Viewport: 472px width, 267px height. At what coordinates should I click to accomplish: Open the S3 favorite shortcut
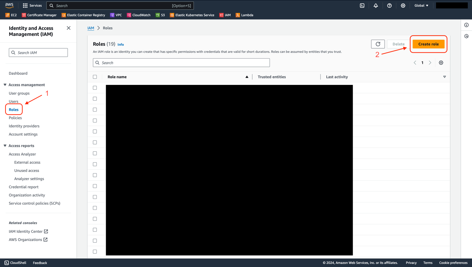[x=160, y=15]
